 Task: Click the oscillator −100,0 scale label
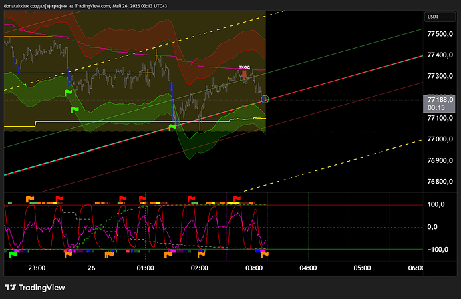(x=438, y=250)
